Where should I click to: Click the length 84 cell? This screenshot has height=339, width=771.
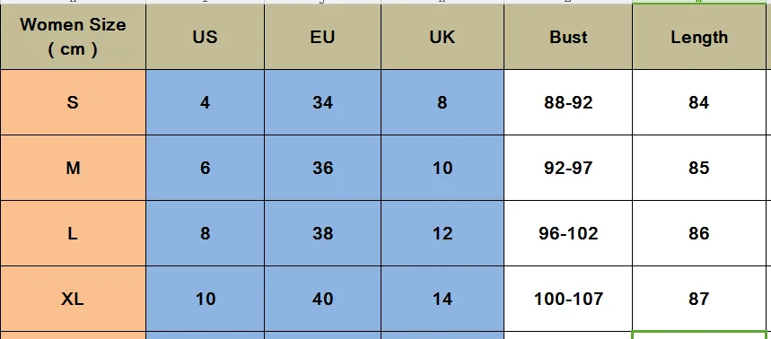click(x=699, y=102)
